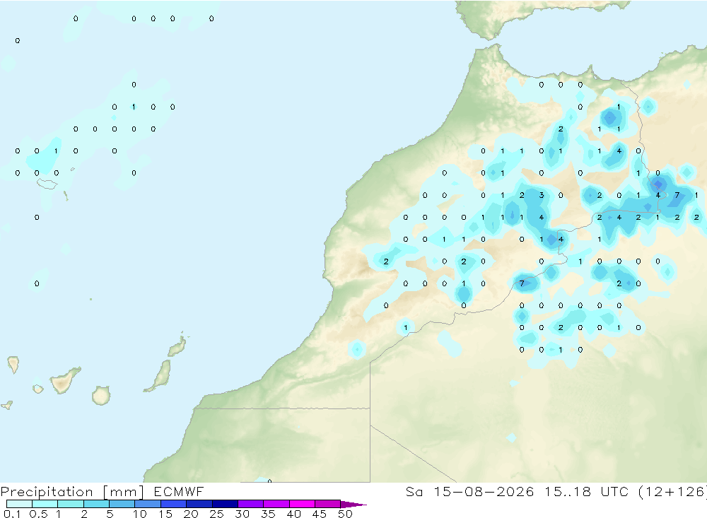This screenshot has width=707, height=518.
Task: Click the precipitation value "3" on the map
Action: (541, 195)
